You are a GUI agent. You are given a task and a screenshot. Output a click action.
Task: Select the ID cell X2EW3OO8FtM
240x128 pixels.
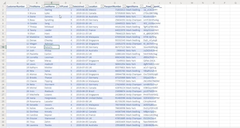(x=148, y=98)
